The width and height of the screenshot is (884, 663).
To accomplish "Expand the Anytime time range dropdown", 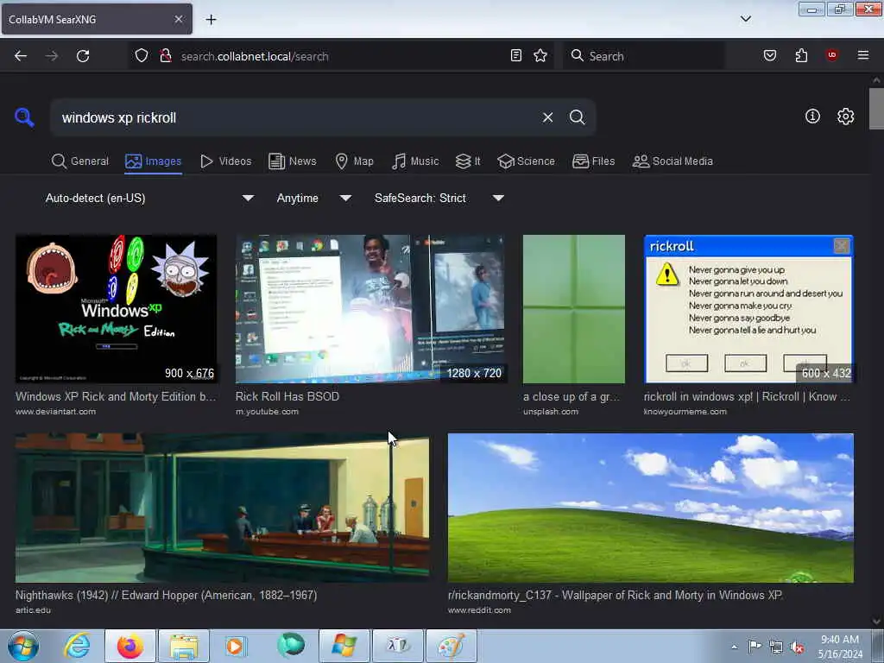I will pyautogui.click(x=313, y=198).
